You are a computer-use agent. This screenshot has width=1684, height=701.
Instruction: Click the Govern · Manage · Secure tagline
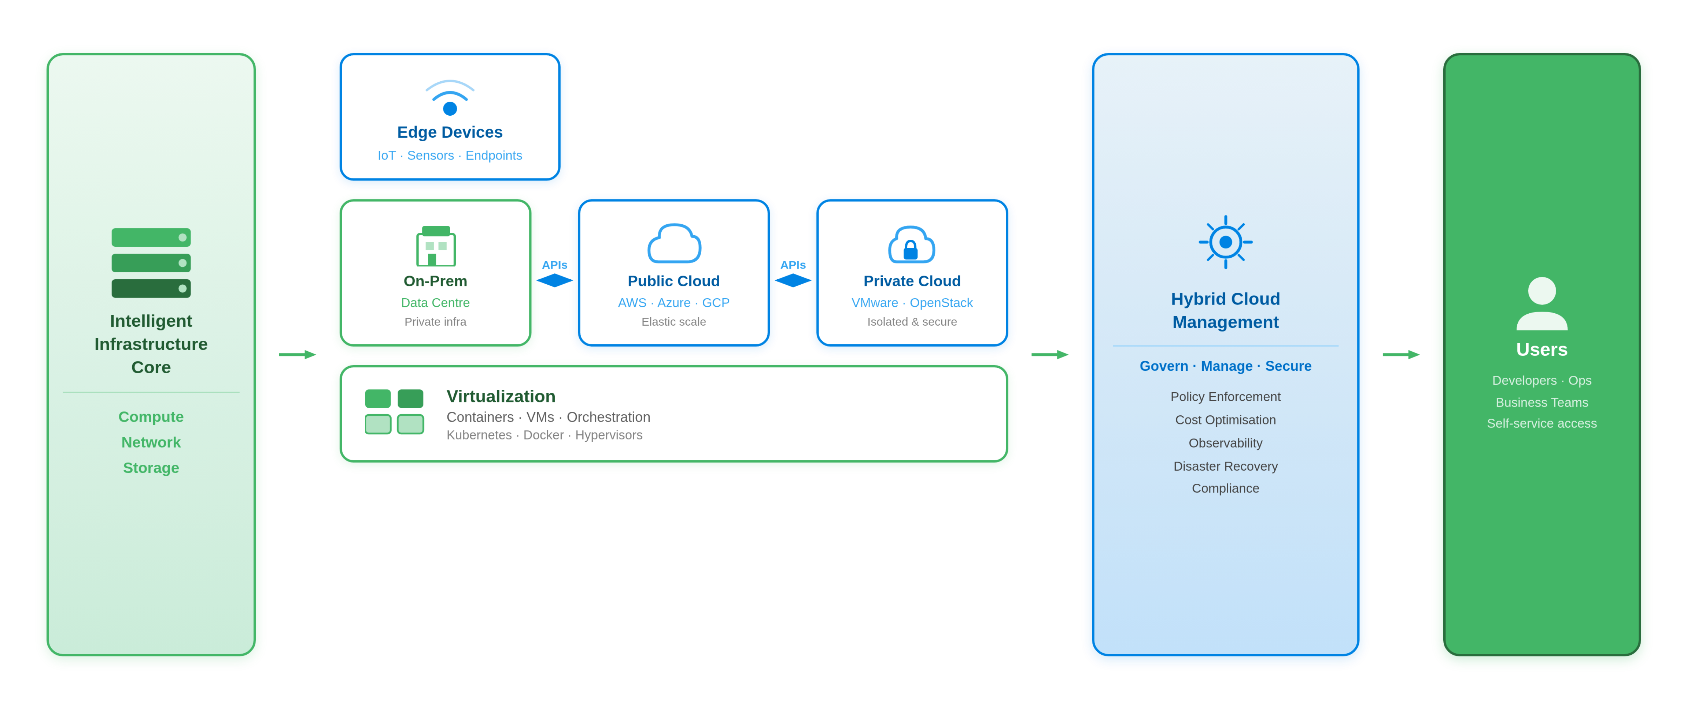click(x=1225, y=366)
